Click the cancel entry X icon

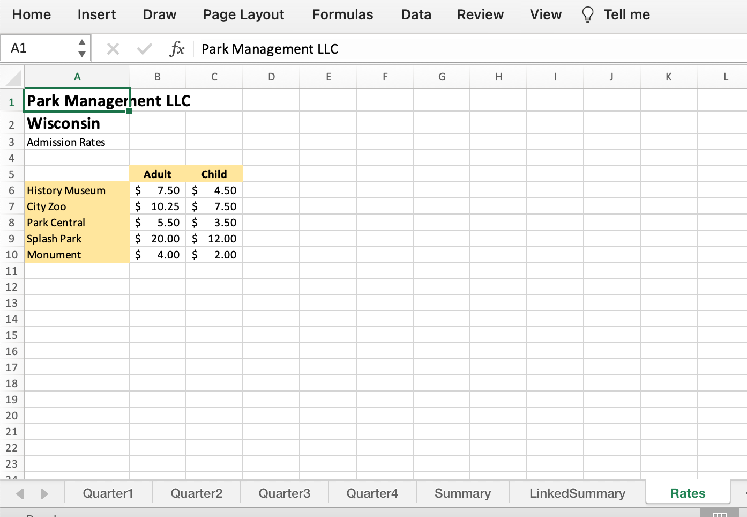click(113, 49)
